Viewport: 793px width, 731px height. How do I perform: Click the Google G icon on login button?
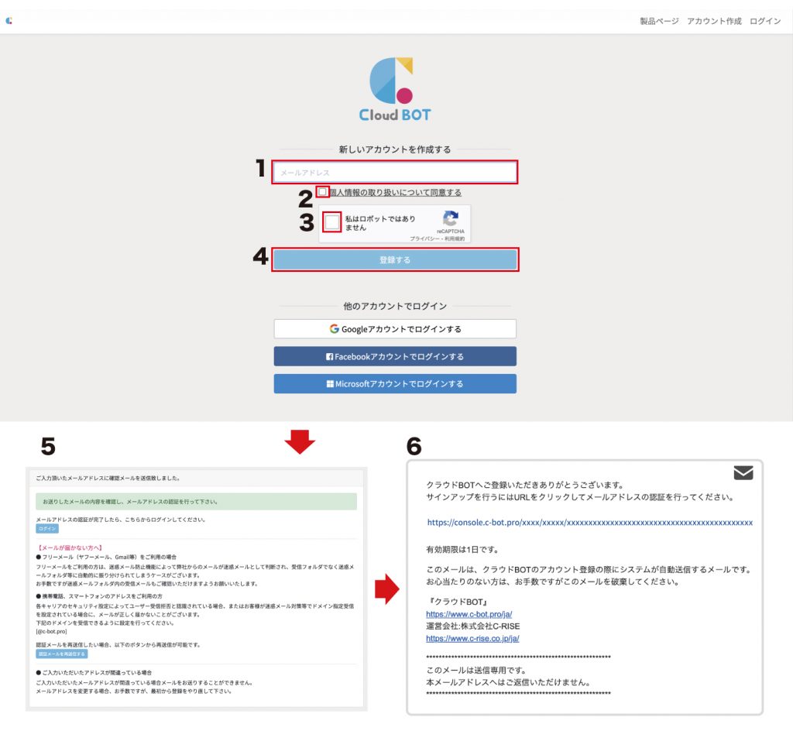click(x=335, y=329)
